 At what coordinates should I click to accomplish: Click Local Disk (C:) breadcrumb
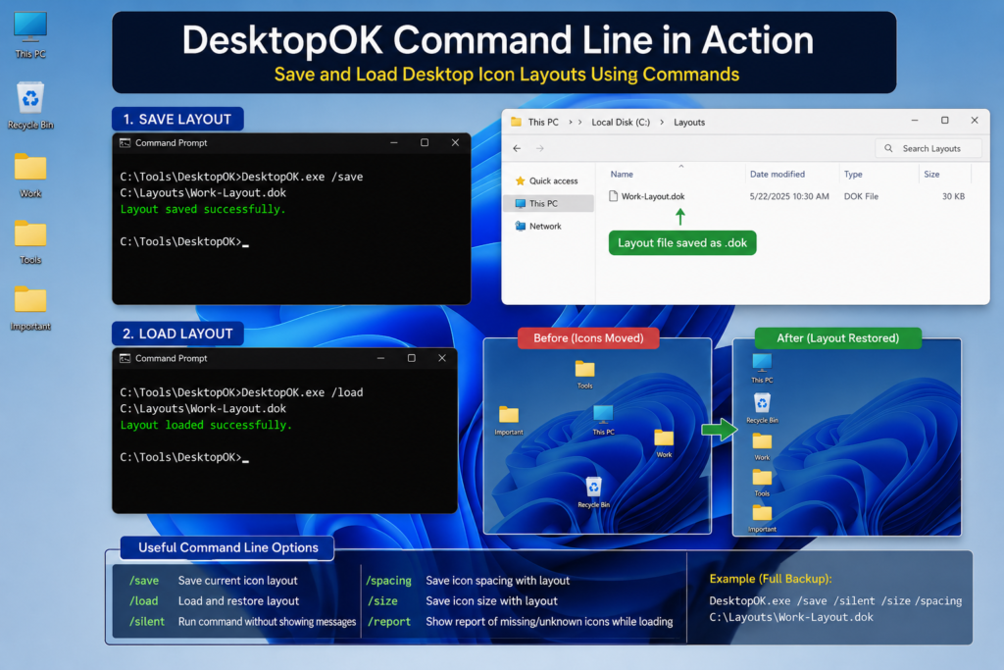(x=621, y=122)
